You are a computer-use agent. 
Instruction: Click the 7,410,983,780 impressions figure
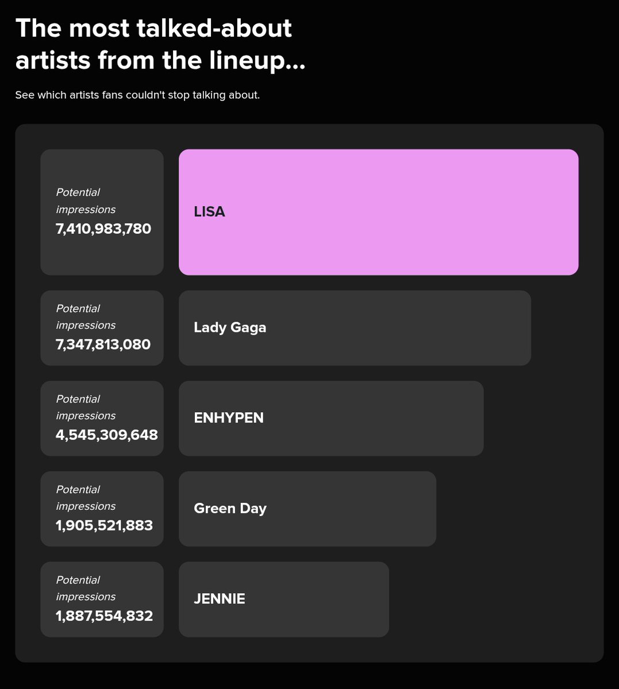coord(103,229)
